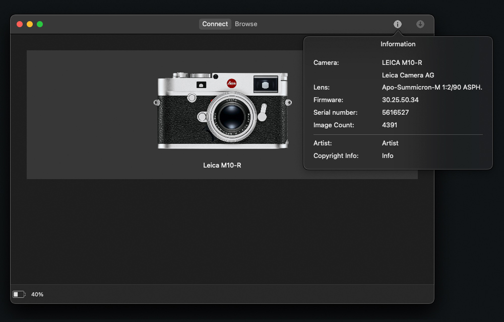Click the image count value 4391
The height and width of the screenshot is (322, 504).
[390, 125]
